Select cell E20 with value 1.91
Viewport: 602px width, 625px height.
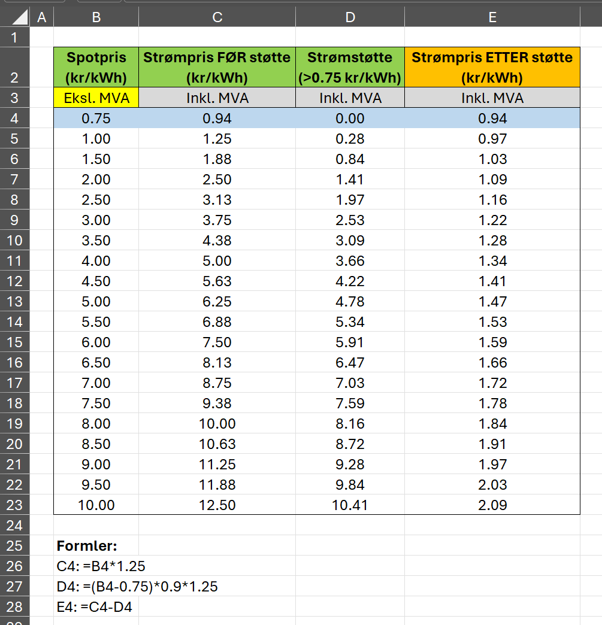click(x=492, y=444)
